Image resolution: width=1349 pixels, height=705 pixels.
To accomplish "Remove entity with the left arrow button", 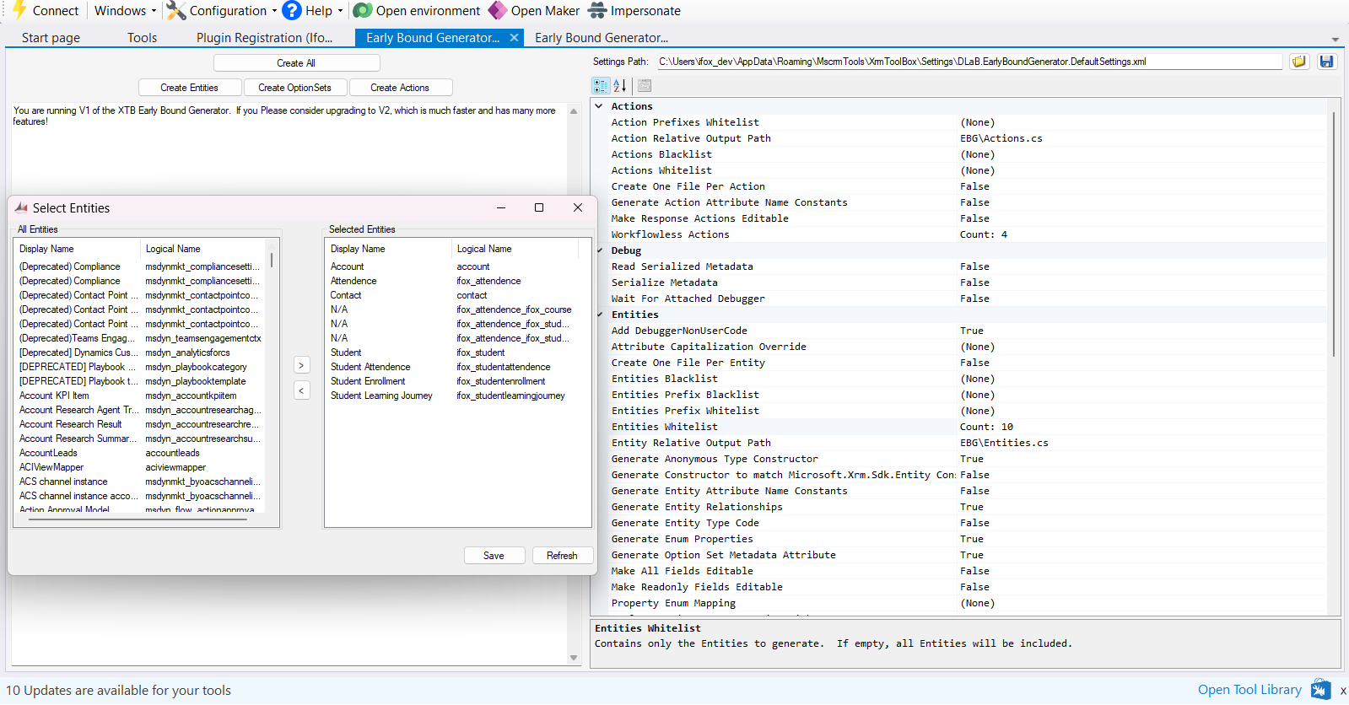I will coord(302,390).
